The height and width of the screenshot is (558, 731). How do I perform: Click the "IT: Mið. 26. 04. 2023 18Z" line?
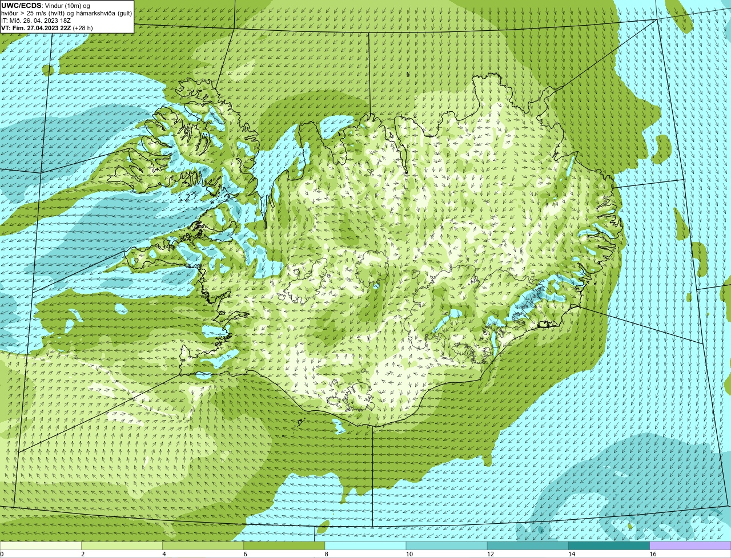tap(36, 20)
